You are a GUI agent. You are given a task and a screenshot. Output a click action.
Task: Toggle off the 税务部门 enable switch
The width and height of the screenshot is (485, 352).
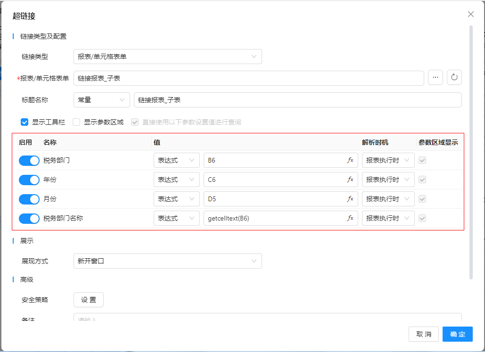(x=29, y=160)
